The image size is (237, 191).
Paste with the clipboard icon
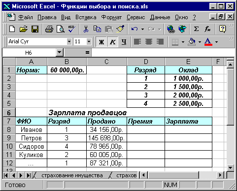point(109,29)
